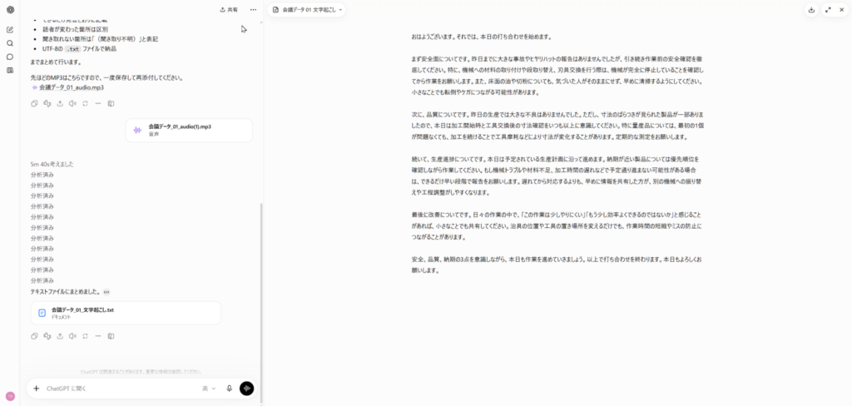The height and width of the screenshot is (406, 852).
Task: Click the paragraph starting おはようございます
Action: coord(482,37)
